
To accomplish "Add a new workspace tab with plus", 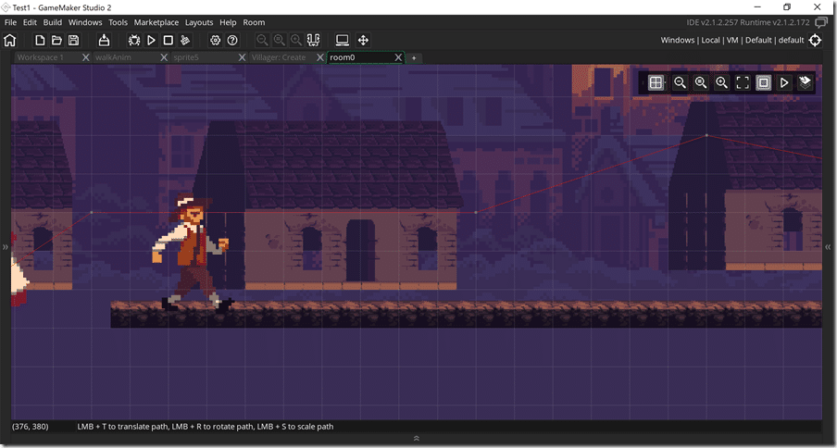I will tap(414, 57).
